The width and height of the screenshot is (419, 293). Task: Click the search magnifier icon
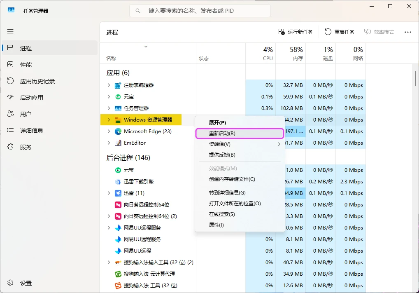pos(137,11)
